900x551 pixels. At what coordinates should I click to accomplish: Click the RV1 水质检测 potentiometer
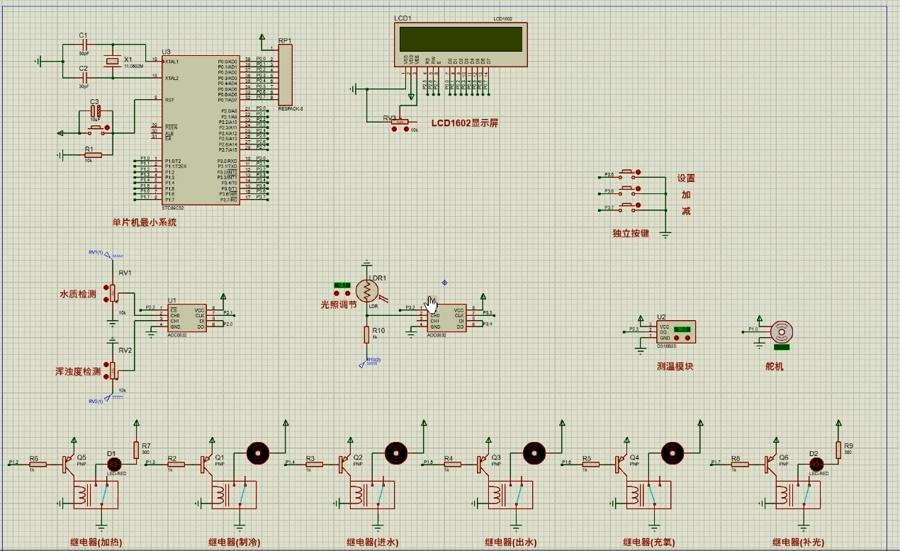(x=112, y=293)
